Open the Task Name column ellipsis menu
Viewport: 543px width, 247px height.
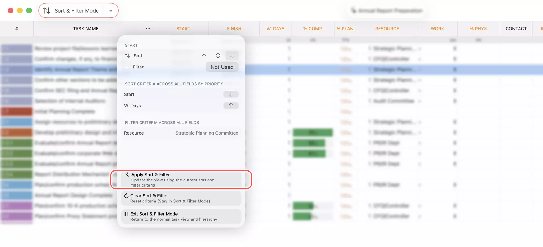pos(148,28)
